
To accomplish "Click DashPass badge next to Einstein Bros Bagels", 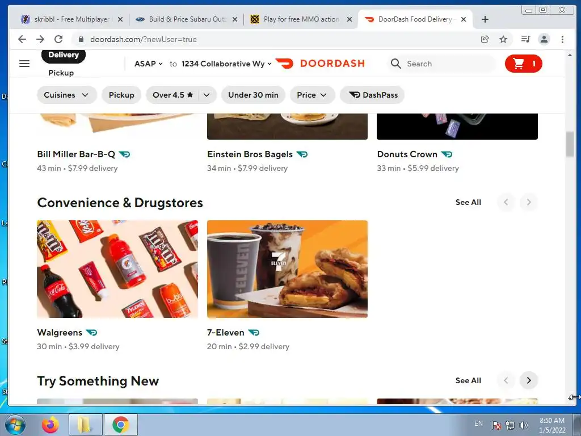I will pos(302,154).
